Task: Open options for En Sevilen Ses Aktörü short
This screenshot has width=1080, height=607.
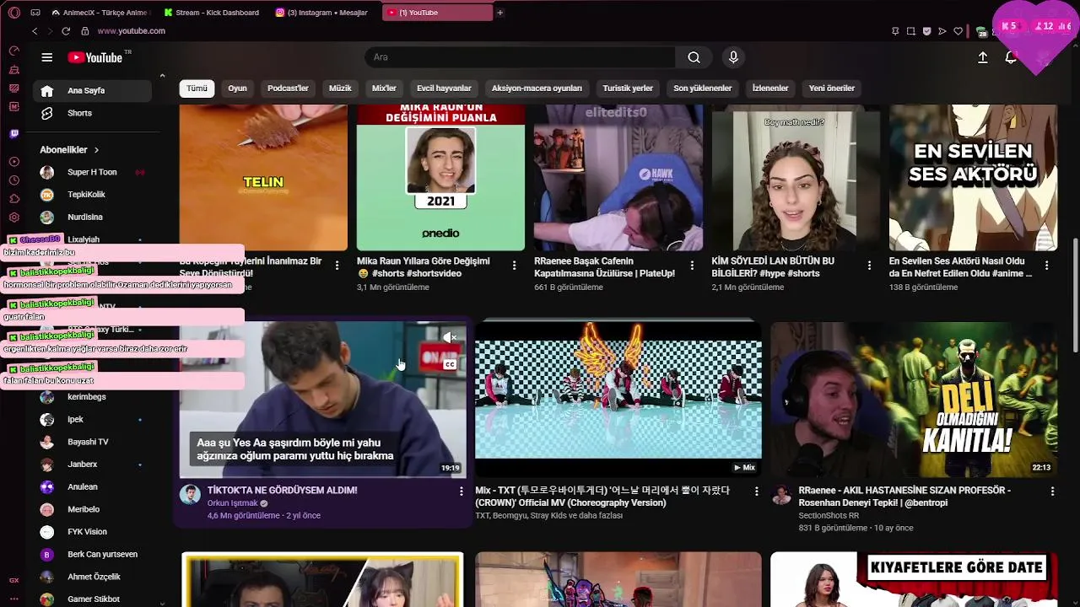Action: coord(1046,266)
